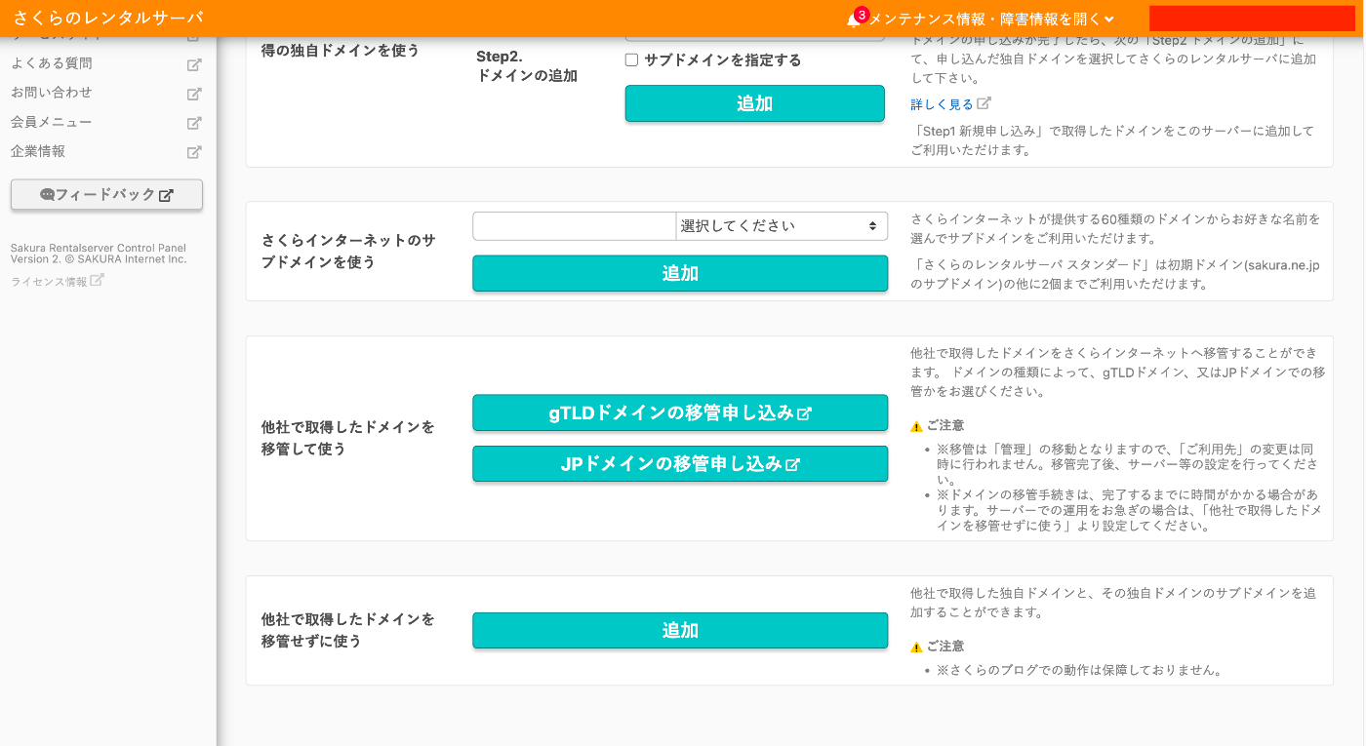The height and width of the screenshot is (746, 1366).
Task: Open 会員メニュー in the sidebar
Action: click(55, 122)
